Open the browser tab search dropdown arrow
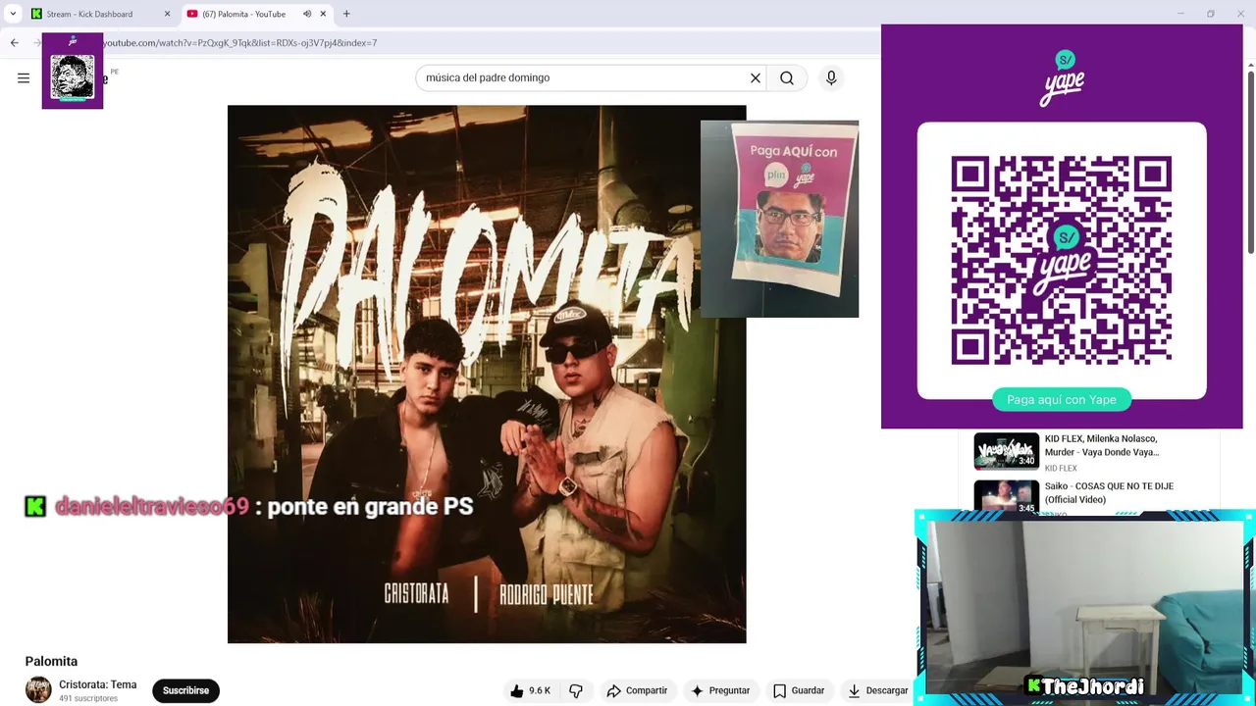 (x=13, y=14)
